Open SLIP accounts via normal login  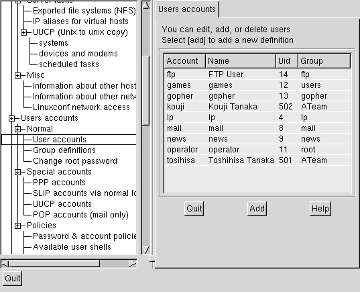tap(84, 193)
